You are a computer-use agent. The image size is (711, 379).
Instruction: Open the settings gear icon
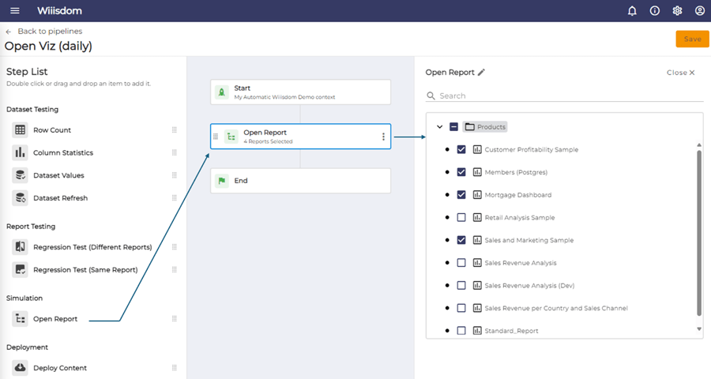pyautogui.click(x=678, y=11)
